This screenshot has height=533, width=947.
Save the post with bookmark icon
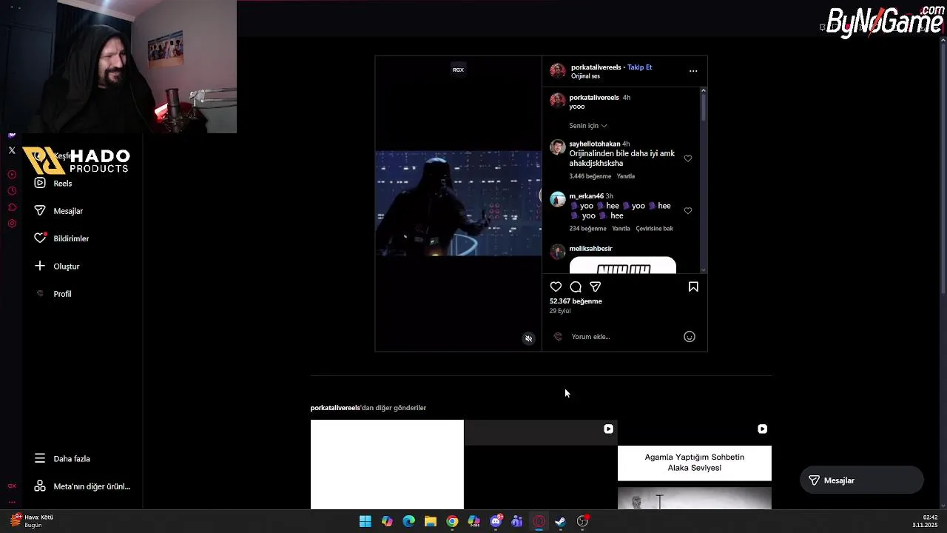point(693,286)
